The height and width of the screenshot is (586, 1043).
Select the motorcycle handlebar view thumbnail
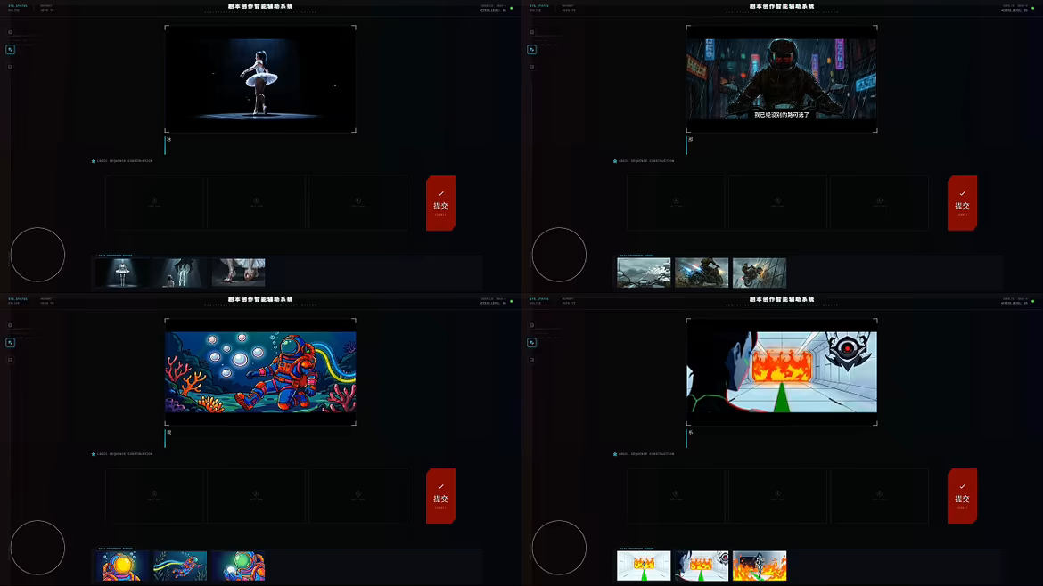644,273
